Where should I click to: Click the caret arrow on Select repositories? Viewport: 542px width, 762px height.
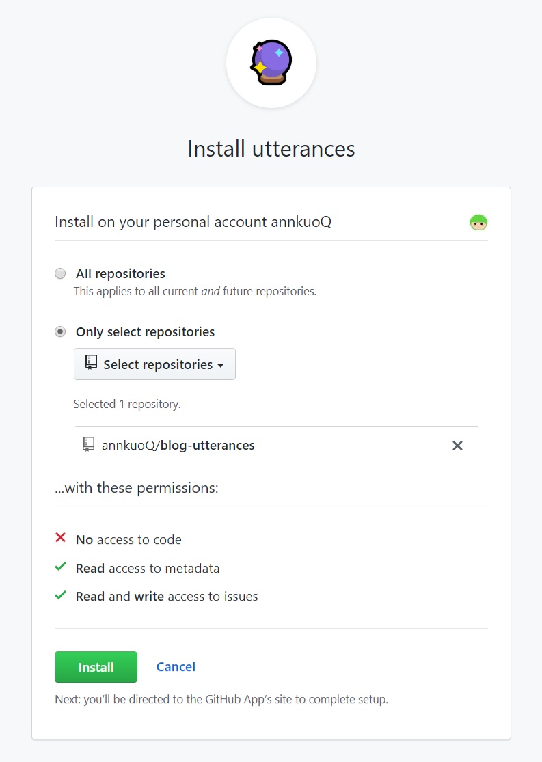point(221,365)
